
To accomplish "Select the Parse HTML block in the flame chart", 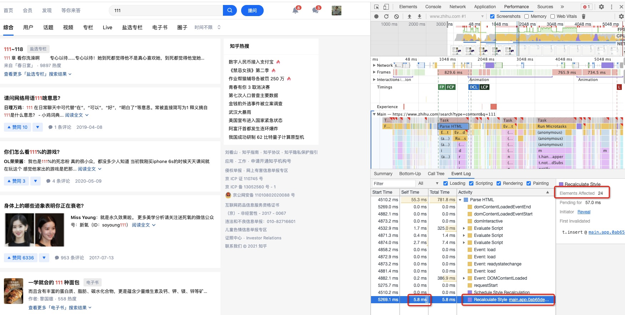I will (453, 126).
